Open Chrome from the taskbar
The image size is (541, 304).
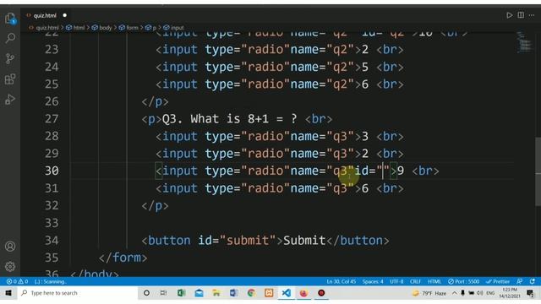point(251,293)
